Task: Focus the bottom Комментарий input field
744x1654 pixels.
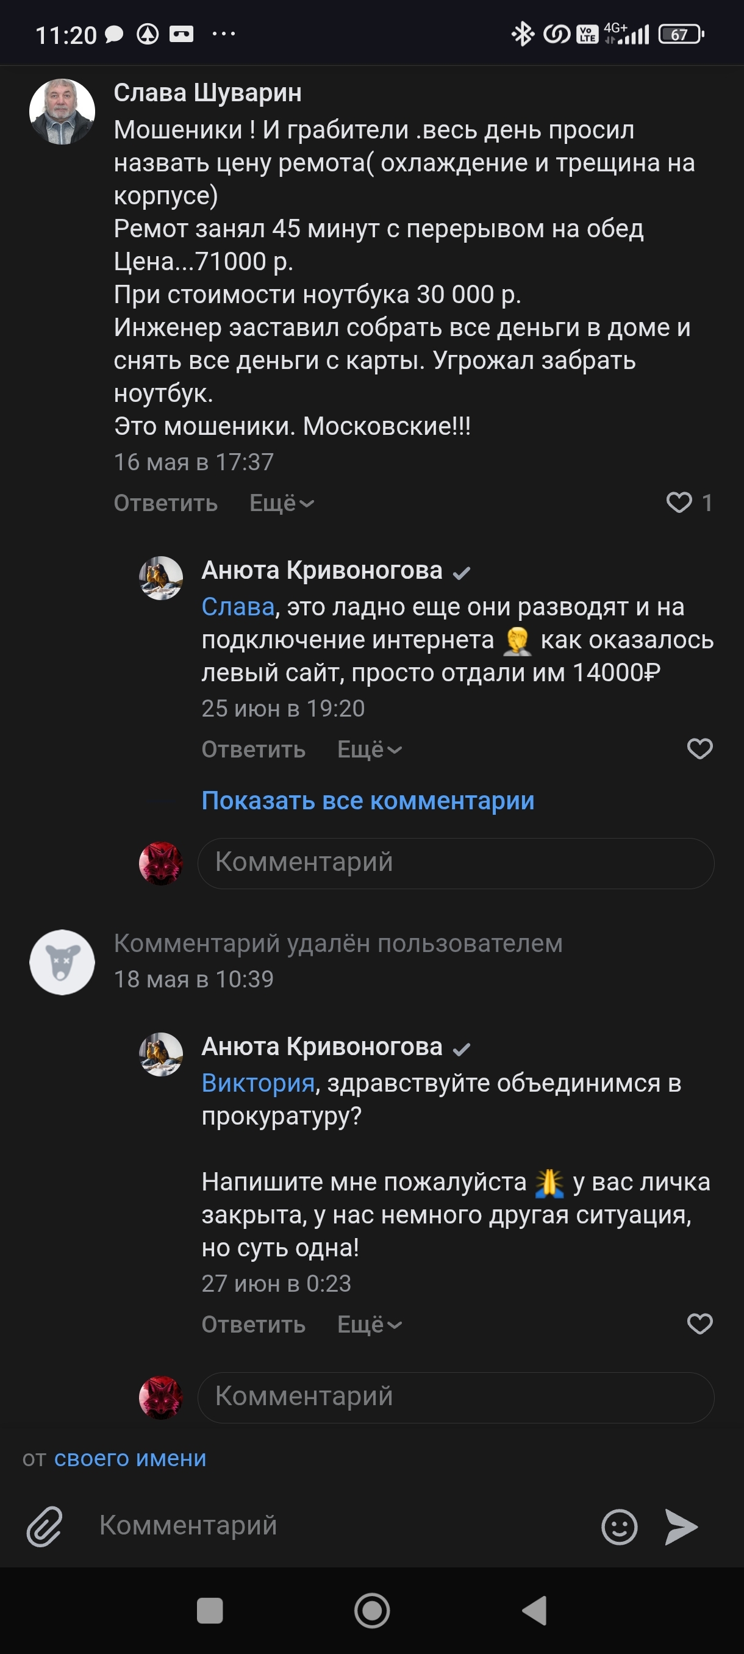Action: (x=340, y=1525)
